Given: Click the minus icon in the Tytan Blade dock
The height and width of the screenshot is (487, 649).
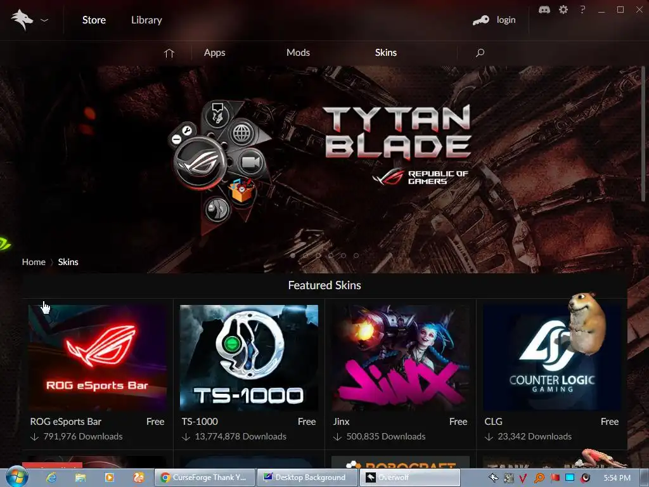Looking at the screenshot, I should coord(176,139).
